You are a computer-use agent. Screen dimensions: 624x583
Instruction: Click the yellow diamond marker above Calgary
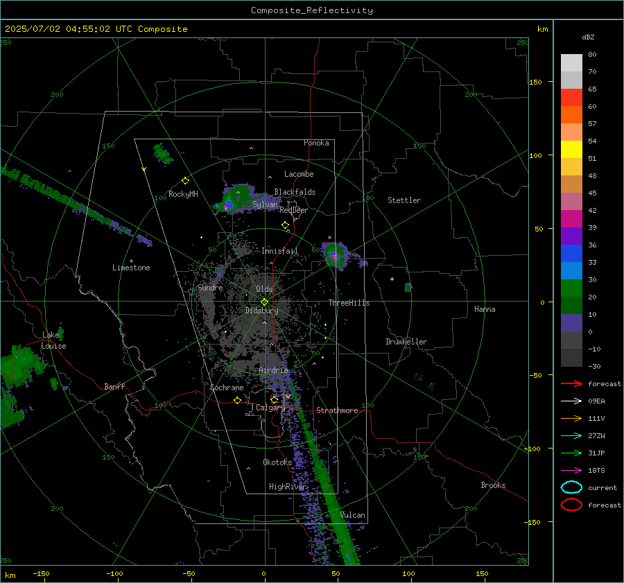(x=274, y=399)
